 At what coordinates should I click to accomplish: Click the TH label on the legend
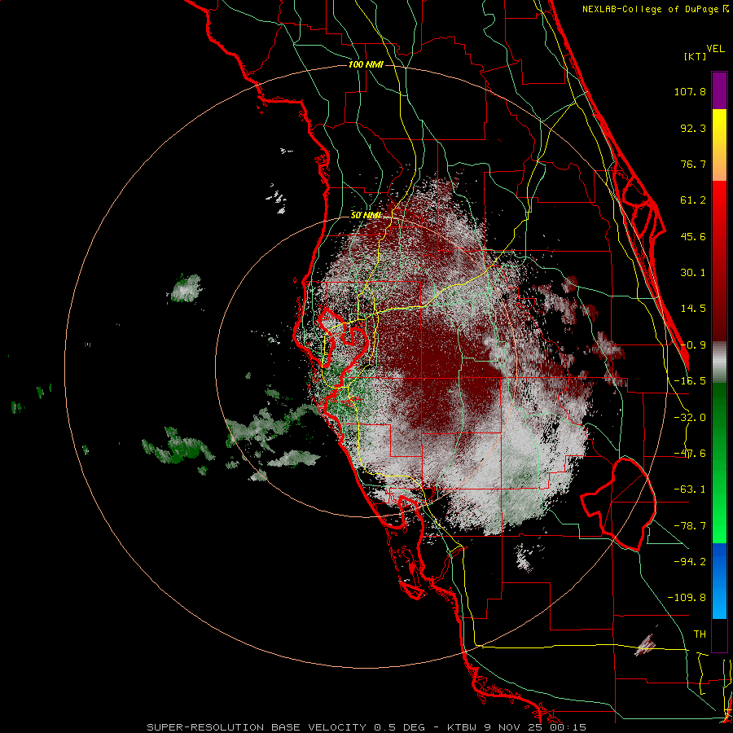pos(700,634)
